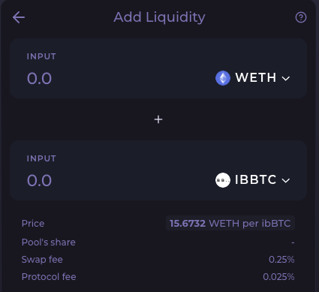
Task: Open the help question mark icon
Action: [301, 17]
